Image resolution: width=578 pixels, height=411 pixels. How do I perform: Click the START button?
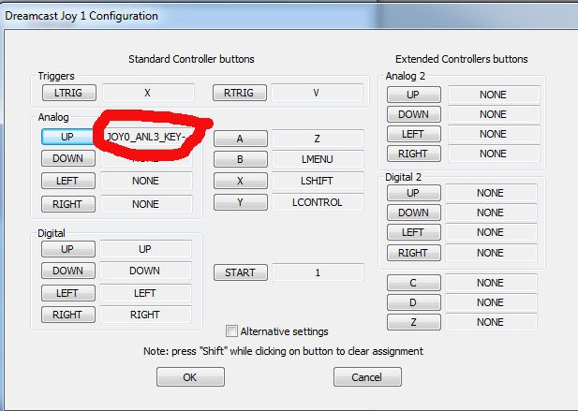tap(241, 272)
